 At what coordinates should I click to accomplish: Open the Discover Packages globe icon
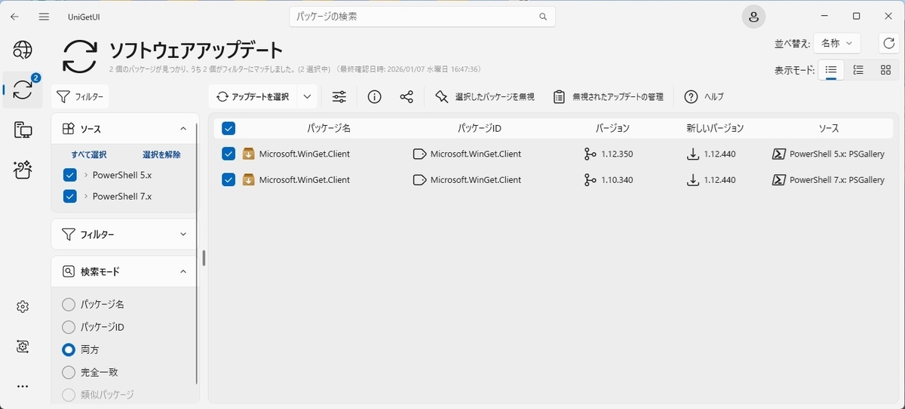pyautogui.click(x=23, y=50)
